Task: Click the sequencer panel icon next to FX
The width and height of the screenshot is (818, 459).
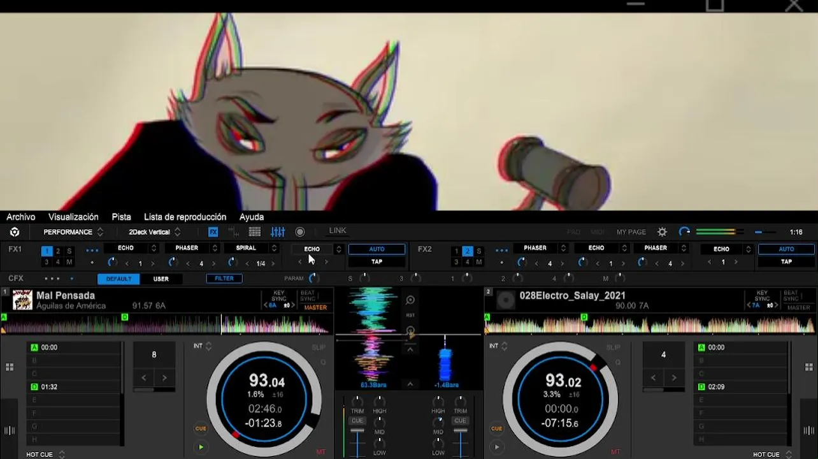Action: pyautogui.click(x=234, y=232)
